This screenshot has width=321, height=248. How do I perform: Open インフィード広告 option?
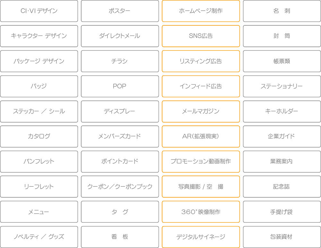[201, 86]
